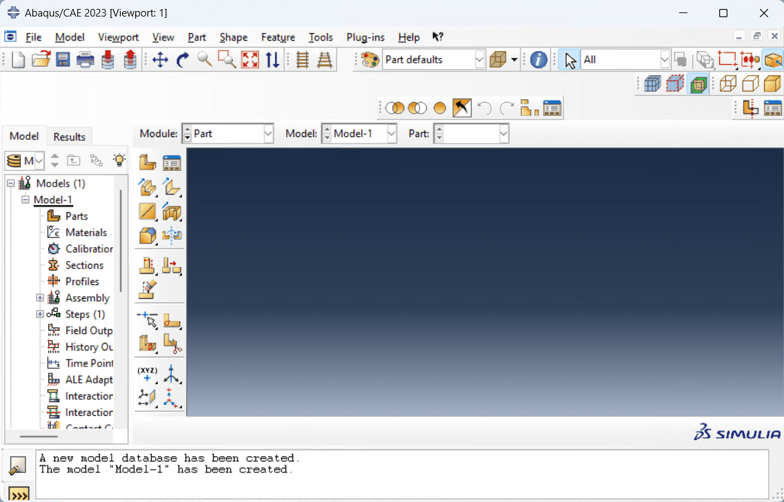The height and width of the screenshot is (502, 784).
Task: Select the Box Zoom tool
Action: pyautogui.click(x=227, y=60)
